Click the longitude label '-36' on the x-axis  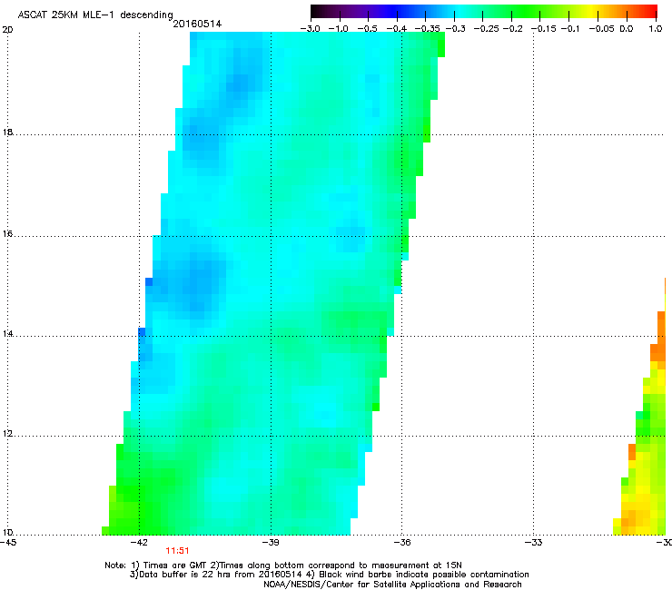[x=402, y=543]
